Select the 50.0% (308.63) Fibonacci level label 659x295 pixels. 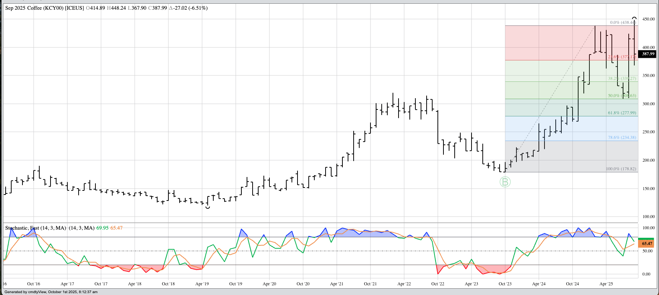tap(622, 96)
